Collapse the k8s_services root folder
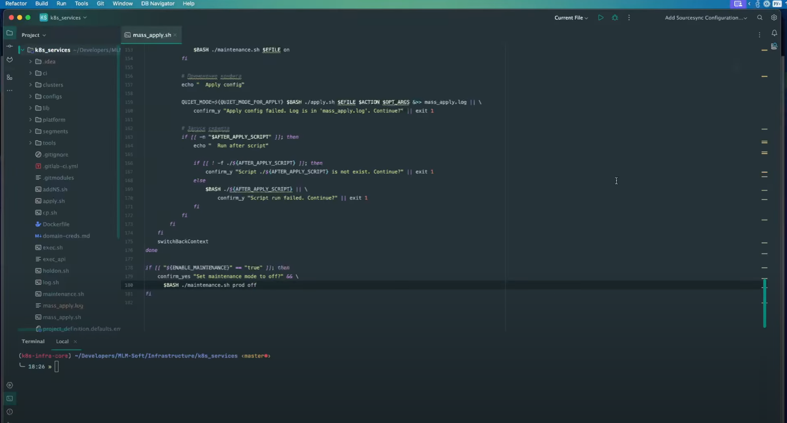 22,50
